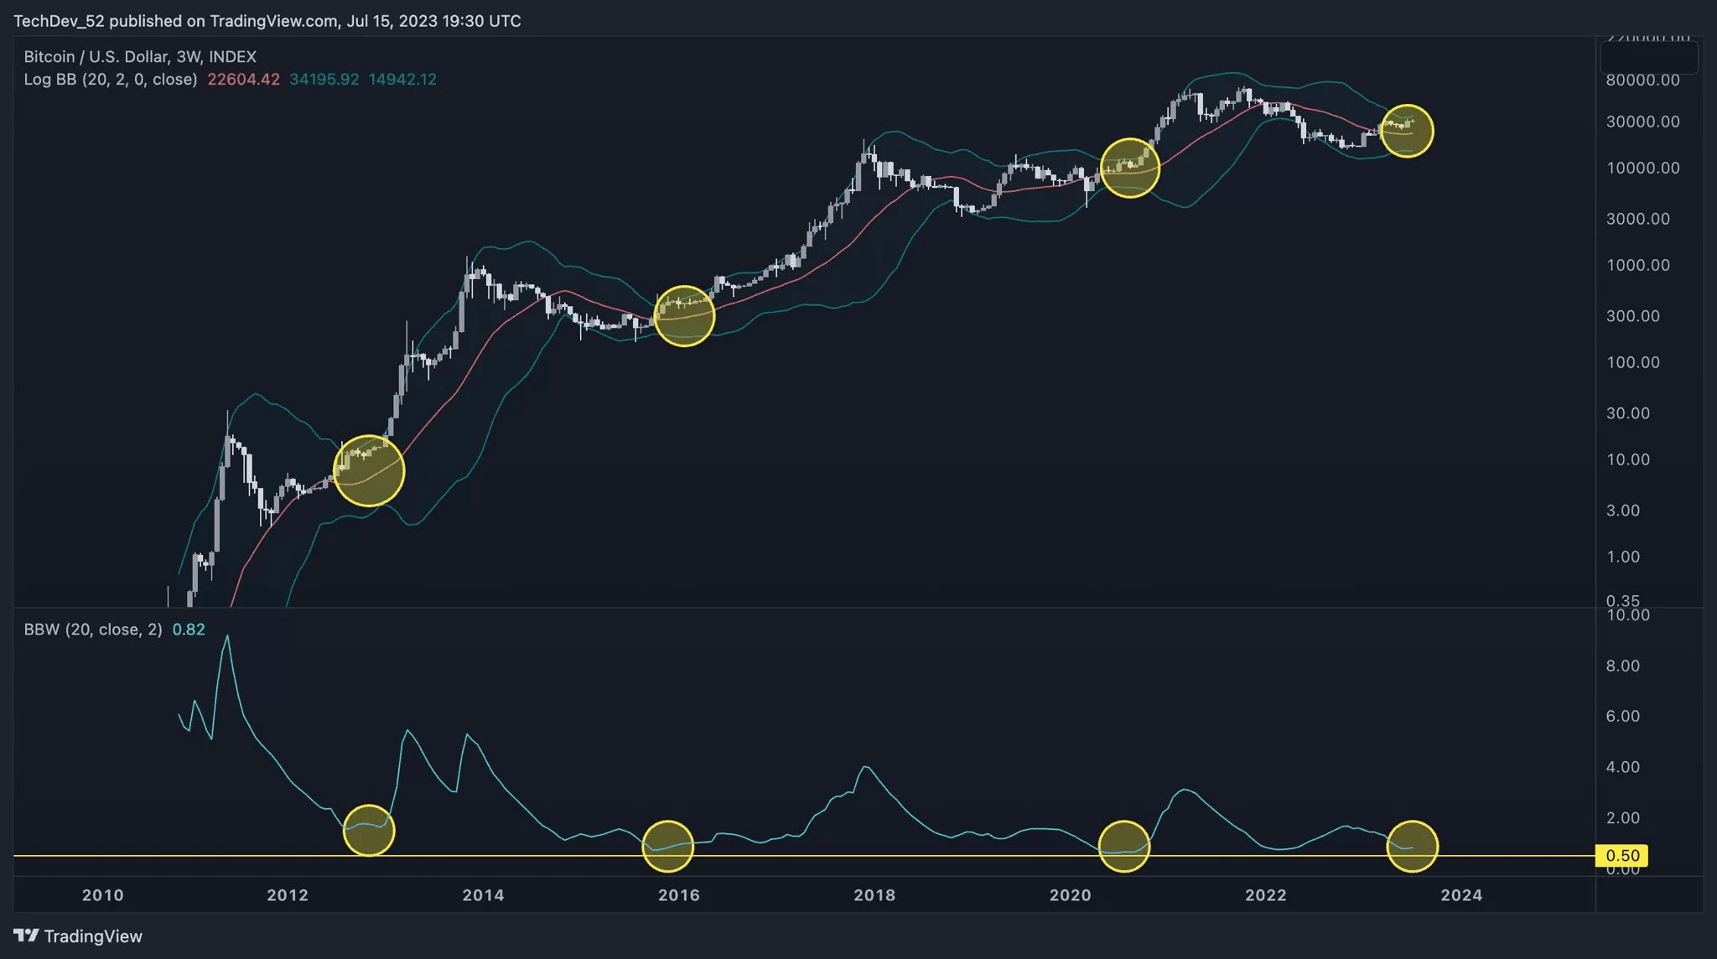Screen dimensions: 1717x959
Task: Click the TradingView wordmark text
Action: click(92, 936)
